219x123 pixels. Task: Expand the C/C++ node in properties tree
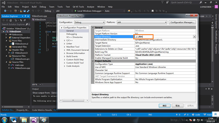[64, 40]
